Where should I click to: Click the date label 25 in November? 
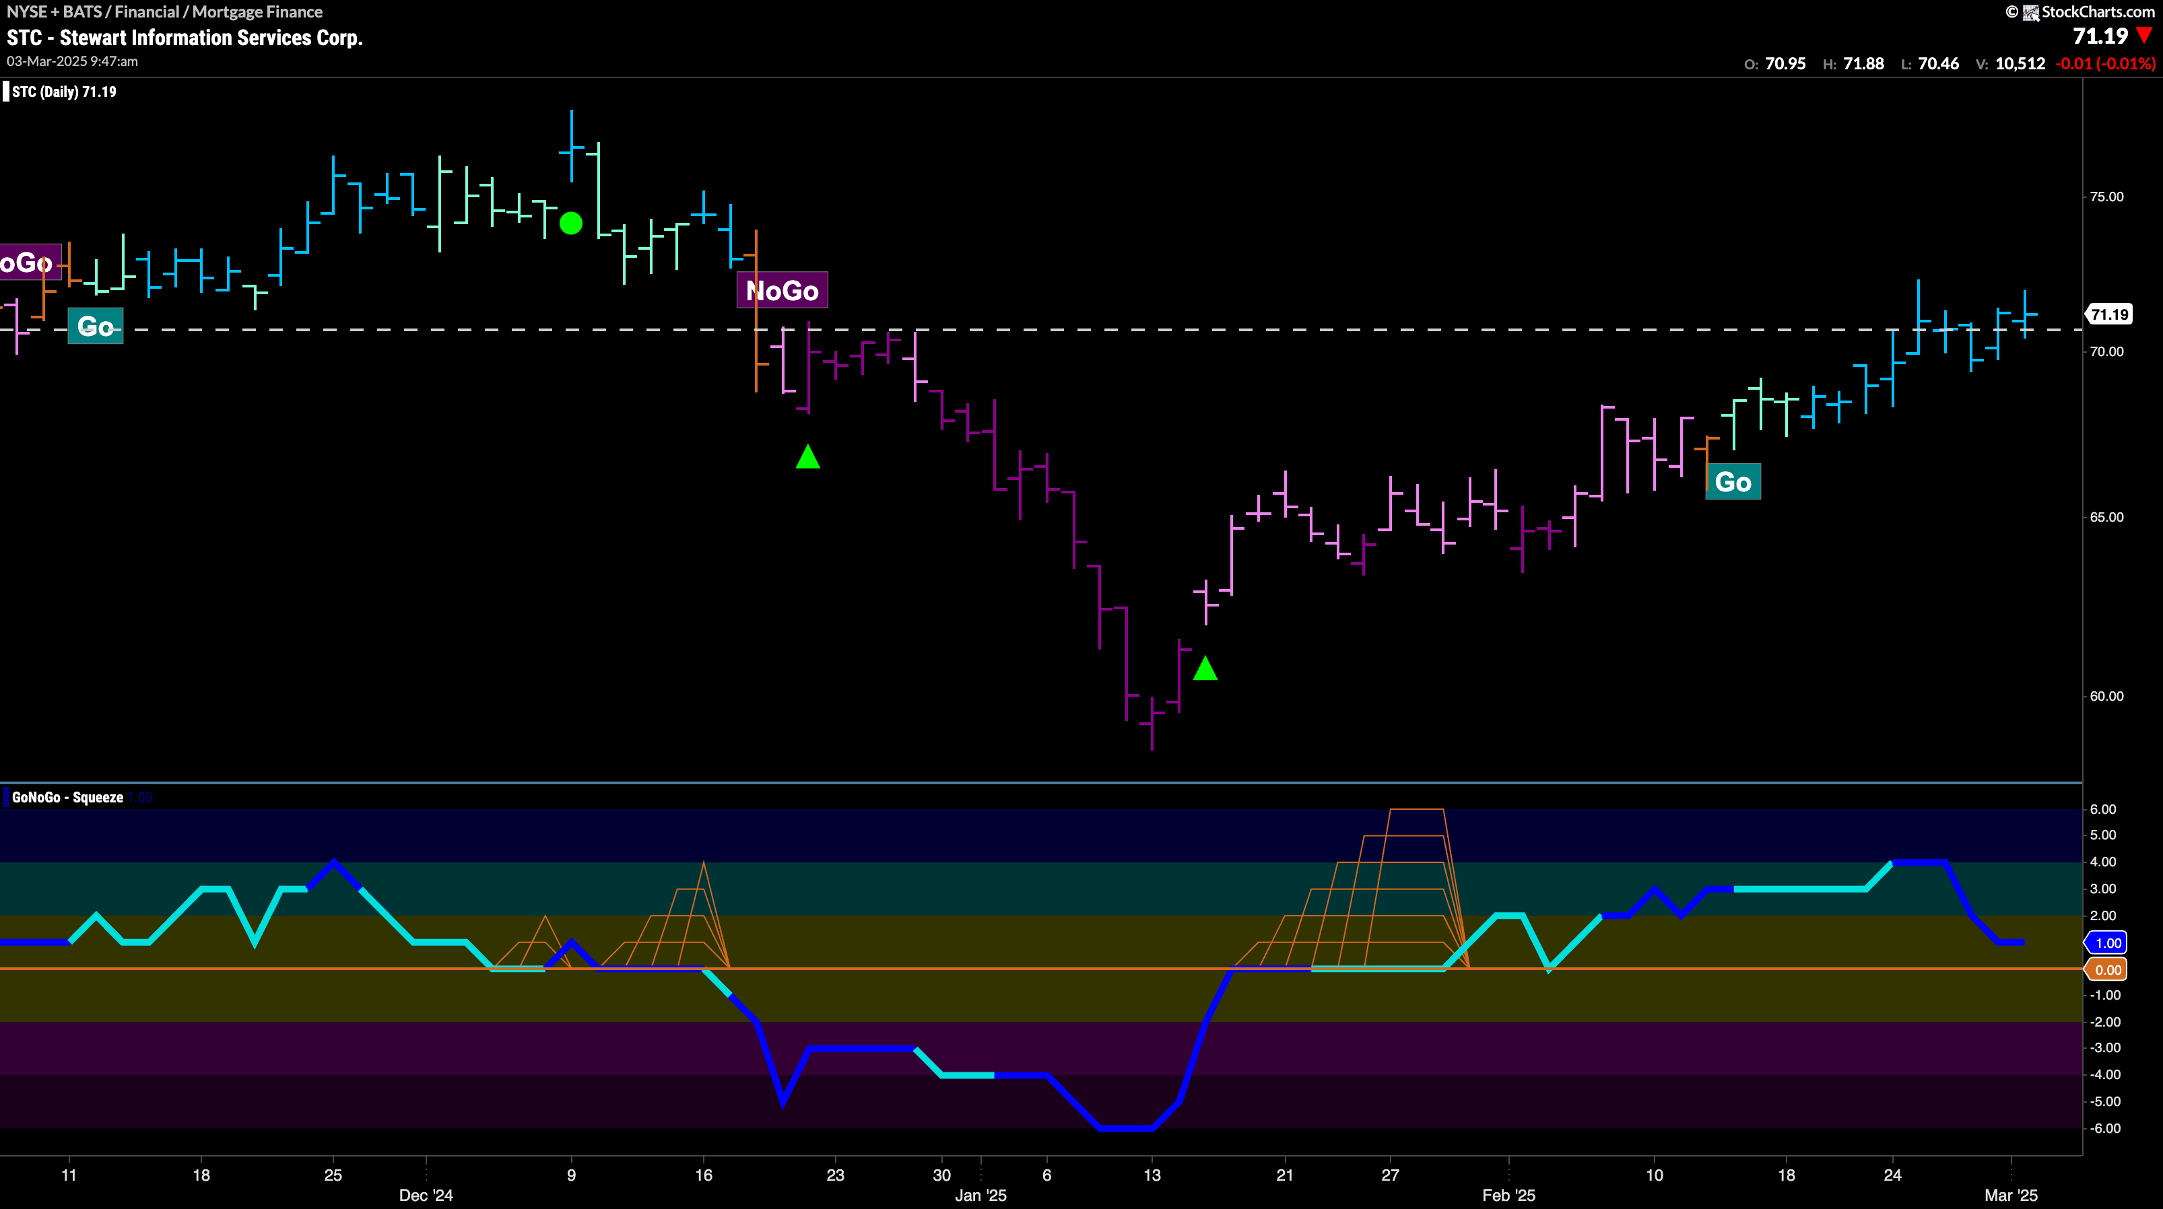pos(333,1175)
